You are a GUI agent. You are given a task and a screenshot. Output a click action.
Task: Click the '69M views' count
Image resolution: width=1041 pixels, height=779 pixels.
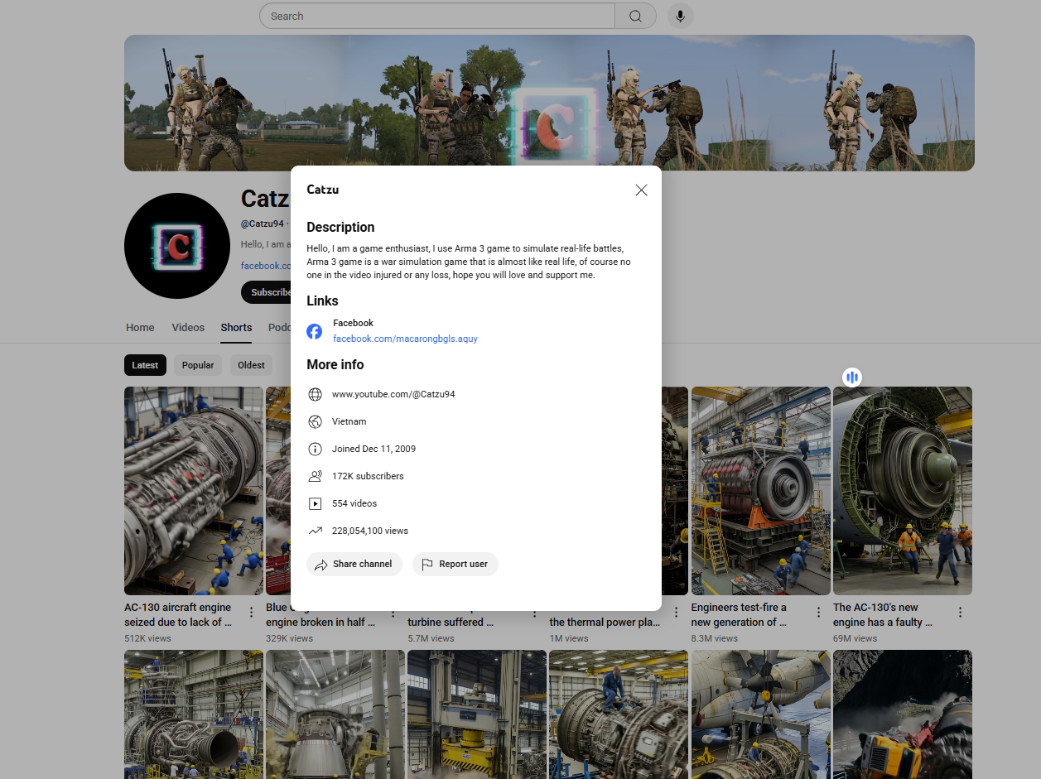point(855,638)
